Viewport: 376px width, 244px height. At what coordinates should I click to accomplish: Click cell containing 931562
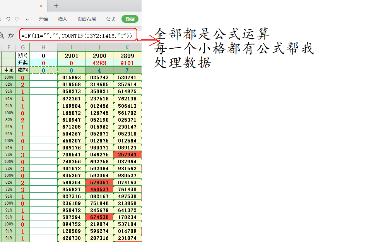127,168
